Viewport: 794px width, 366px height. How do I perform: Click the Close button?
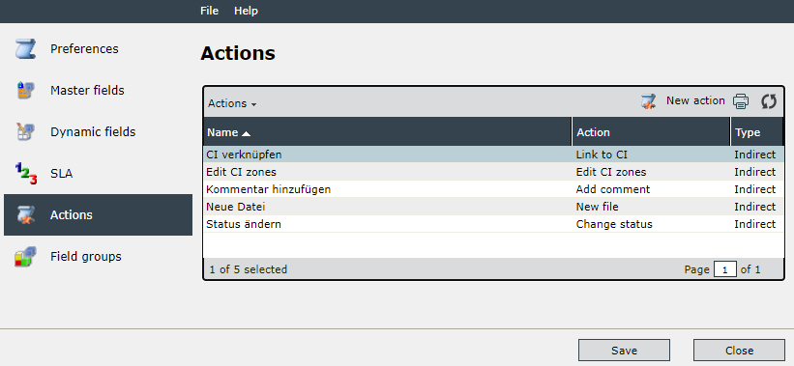click(739, 351)
